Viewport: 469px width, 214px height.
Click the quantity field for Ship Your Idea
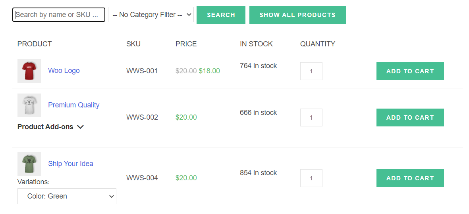tap(311, 178)
